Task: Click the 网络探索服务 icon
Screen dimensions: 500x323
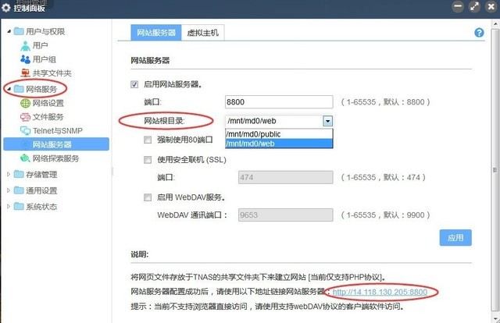Action: (x=25, y=158)
